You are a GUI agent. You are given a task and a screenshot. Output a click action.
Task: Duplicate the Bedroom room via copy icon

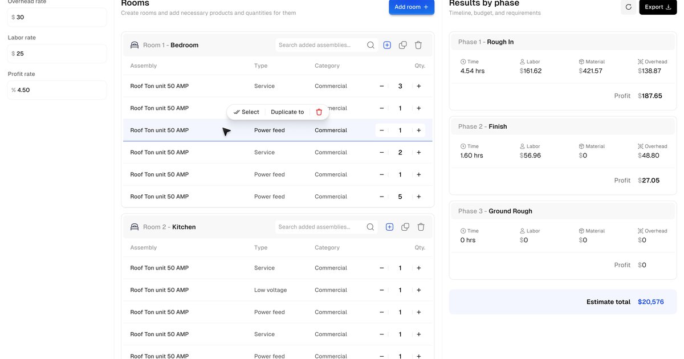pos(402,45)
